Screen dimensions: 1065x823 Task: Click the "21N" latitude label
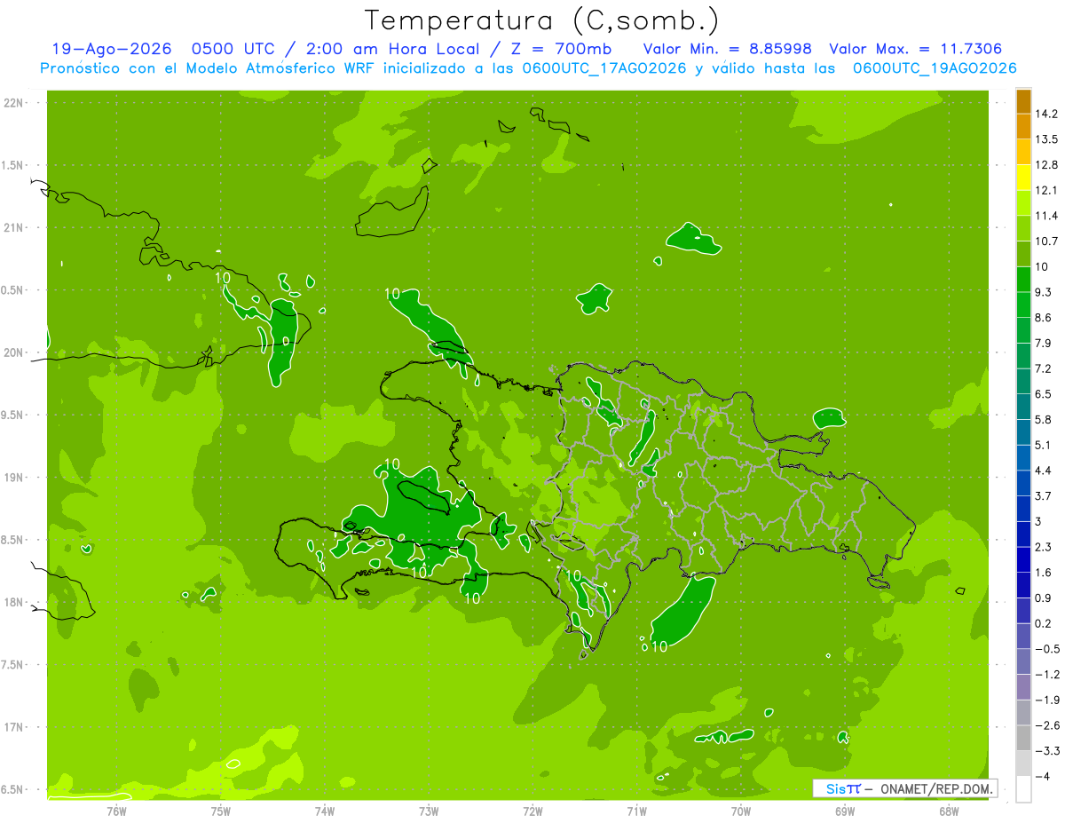click(x=13, y=227)
